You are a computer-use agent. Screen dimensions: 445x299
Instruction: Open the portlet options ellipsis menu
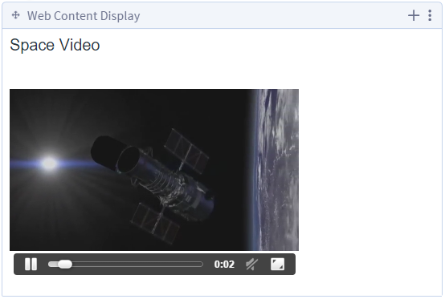click(x=430, y=15)
